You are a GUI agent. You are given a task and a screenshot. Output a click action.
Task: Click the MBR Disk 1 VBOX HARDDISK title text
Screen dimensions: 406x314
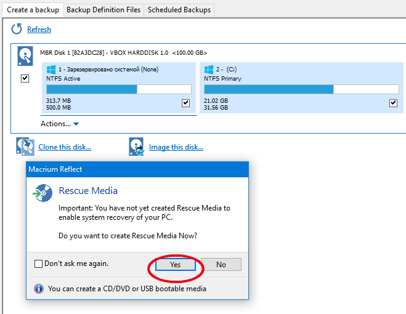tap(123, 53)
